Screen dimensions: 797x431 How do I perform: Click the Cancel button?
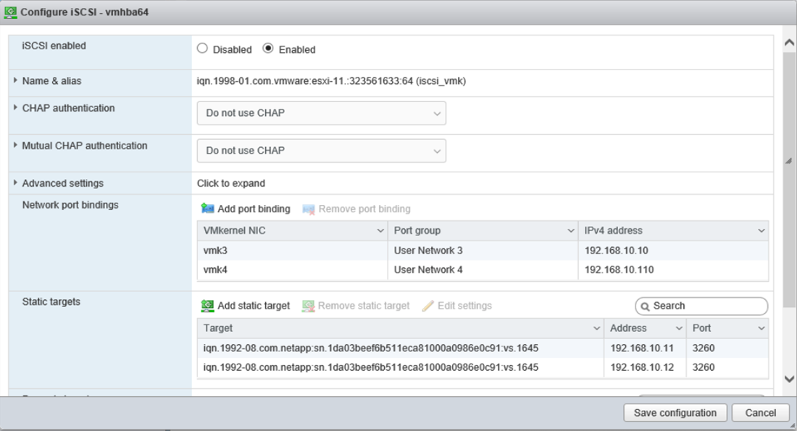point(760,412)
